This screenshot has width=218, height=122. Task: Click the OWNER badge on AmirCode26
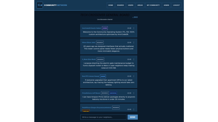click(x=105, y=28)
